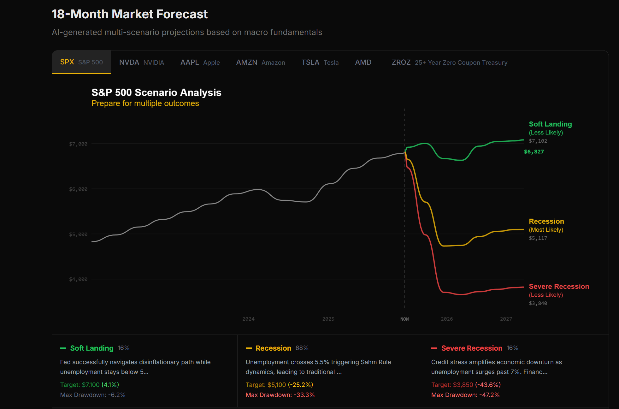Click the Severe Recession chart label
This screenshot has width=619, height=409.
click(559, 286)
